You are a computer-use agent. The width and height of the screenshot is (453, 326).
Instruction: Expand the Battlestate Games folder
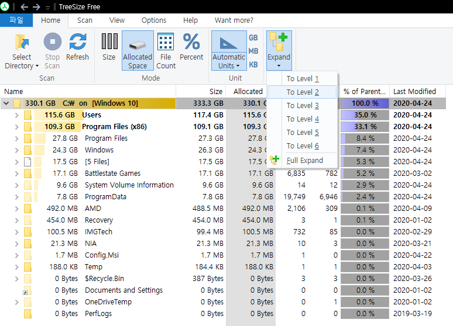click(x=16, y=174)
